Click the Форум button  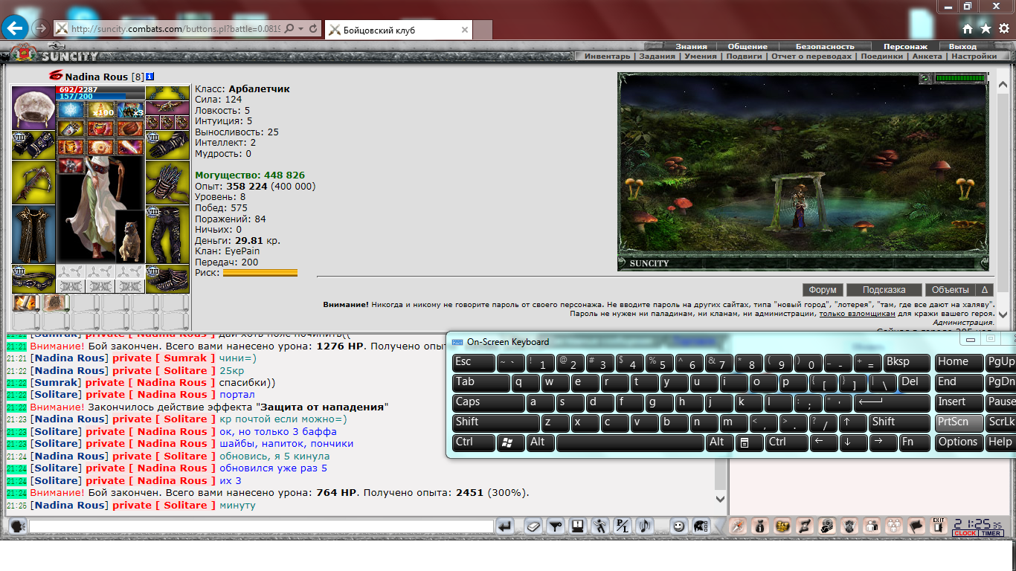(x=823, y=290)
